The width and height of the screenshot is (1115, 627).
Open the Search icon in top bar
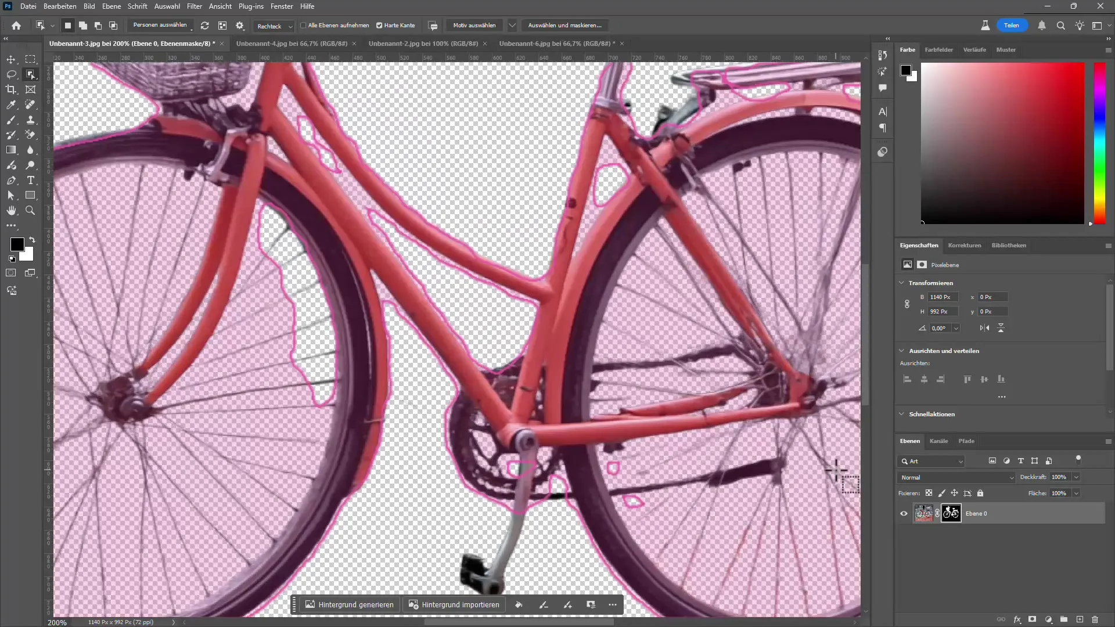click(1060, 26)
